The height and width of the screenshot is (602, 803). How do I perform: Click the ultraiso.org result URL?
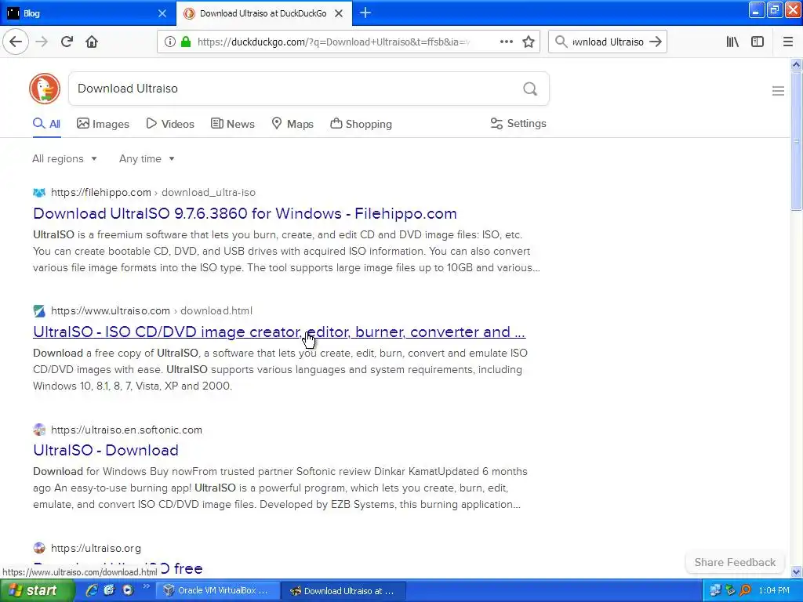coord(96,548)
